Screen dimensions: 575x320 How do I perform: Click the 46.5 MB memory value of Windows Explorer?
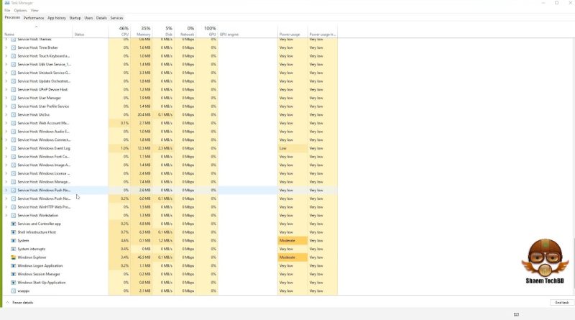pyautogui.click(x=145, y=257)
